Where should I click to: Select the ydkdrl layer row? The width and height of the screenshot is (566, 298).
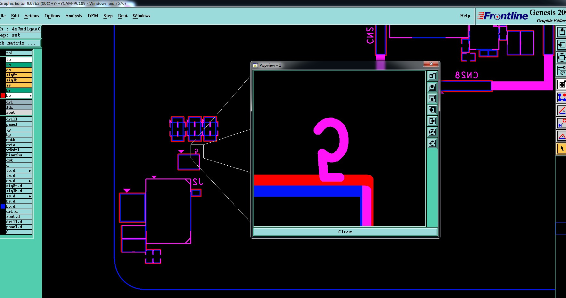[x=19, y=150]
